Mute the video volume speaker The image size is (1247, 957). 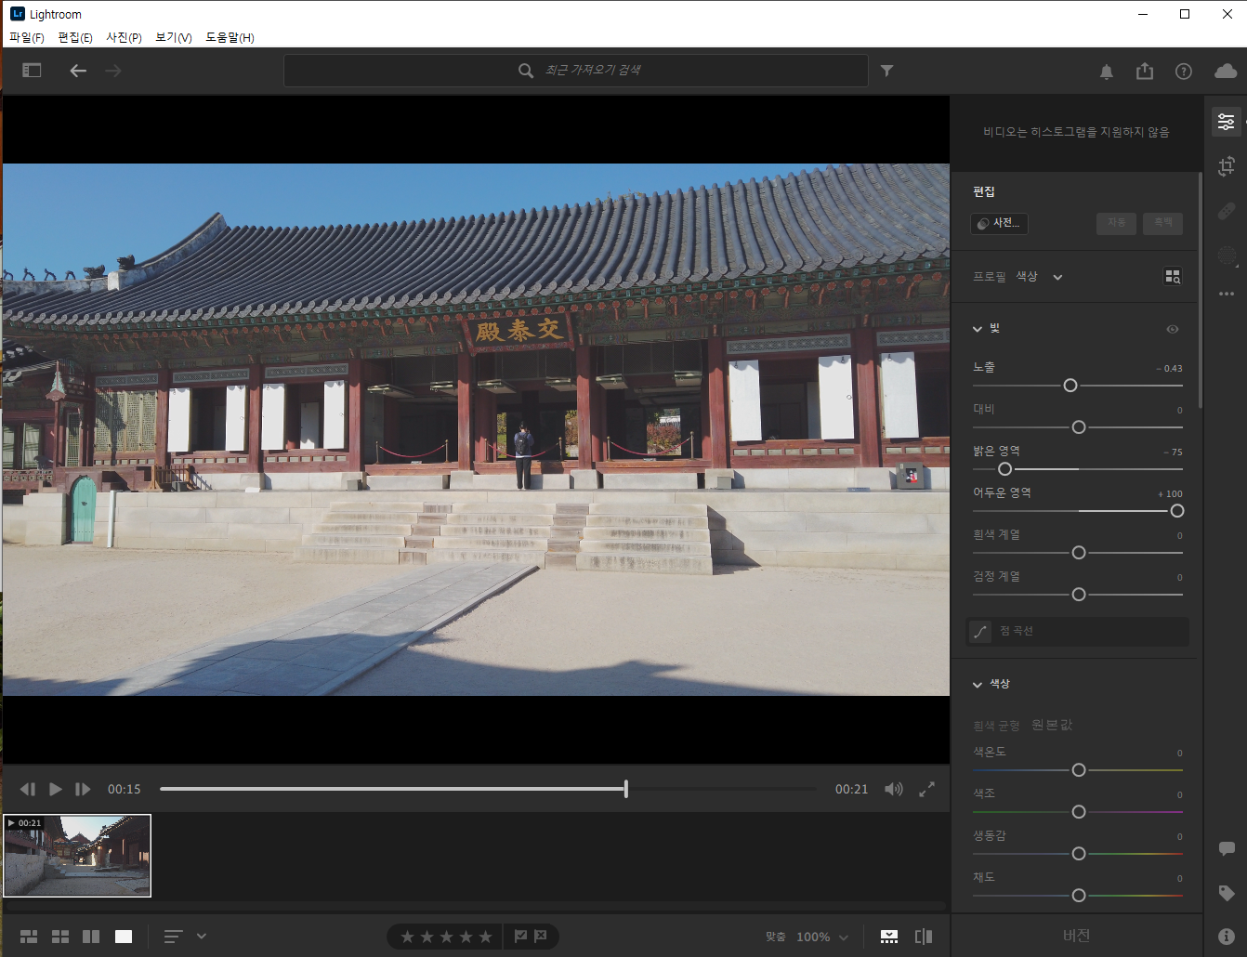click(x=894, y=789)
